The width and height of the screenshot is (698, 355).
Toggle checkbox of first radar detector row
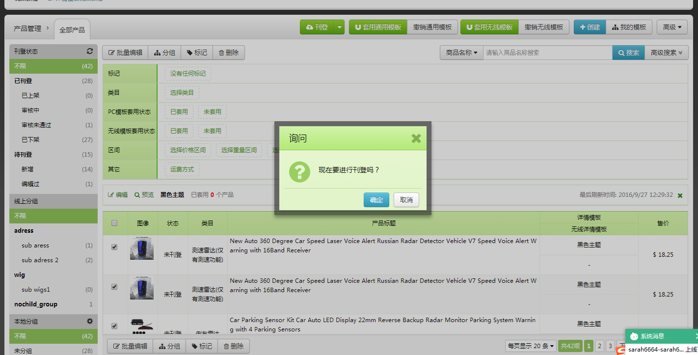coord(114,247)
